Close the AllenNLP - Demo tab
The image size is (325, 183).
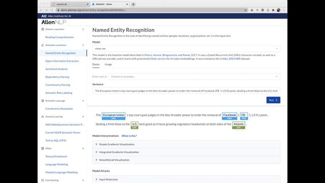tap(127, 4)
